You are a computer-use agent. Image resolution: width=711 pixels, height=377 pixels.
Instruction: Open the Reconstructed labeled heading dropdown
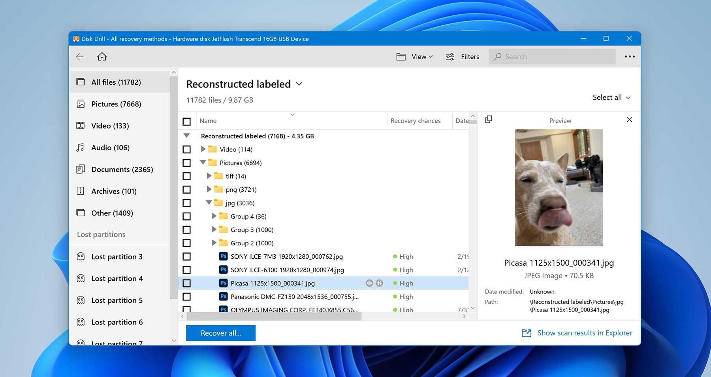point(299,84)
